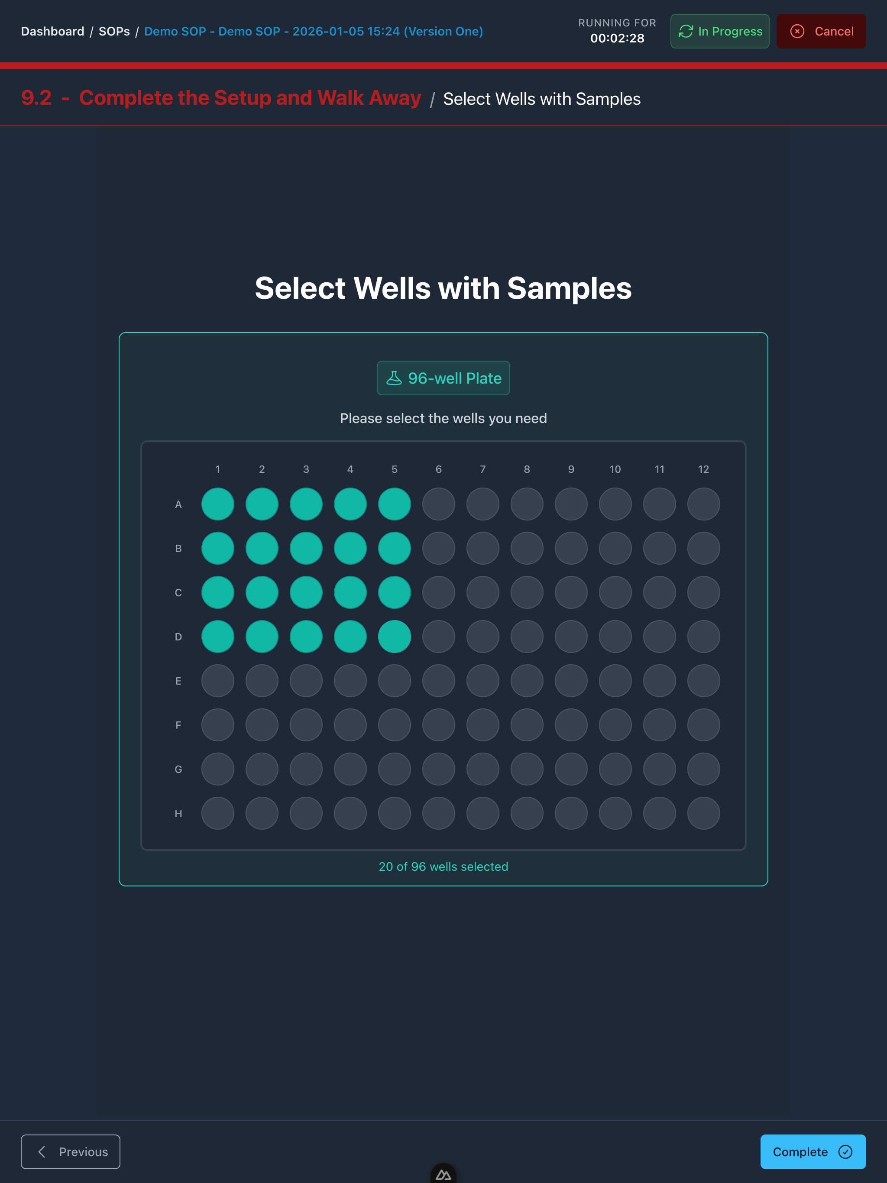Viewport: 887px width, 1183px height.
Task: Deselect well A1 on the plate
Action: (218, 504)
